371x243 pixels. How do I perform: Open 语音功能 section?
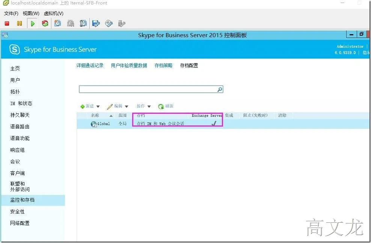pyautogui.click(x=20, y=138)
